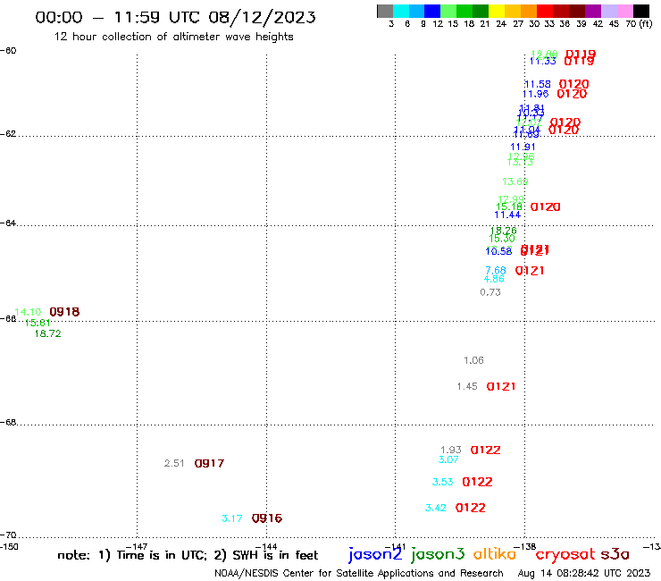Click wave height value 11.96
Image resolution: width=661 pixels, height=581 pixels.
pos(536,94)
